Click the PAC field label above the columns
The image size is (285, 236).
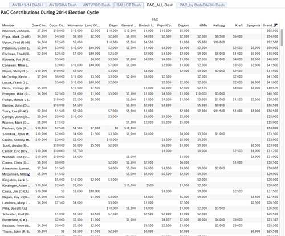(154, 19)
